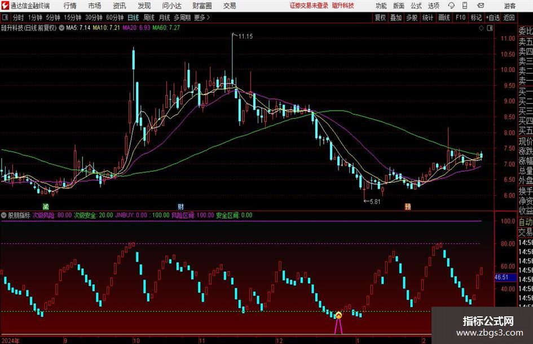Screen dimensions: 533x344
Task: Click the 次级安全: 20.00 label
Action: [x=94, y=215]
